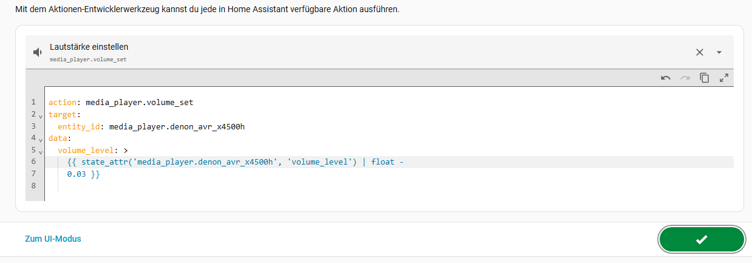Click line number 1 in the editor gutter

[x=33, y=103]
